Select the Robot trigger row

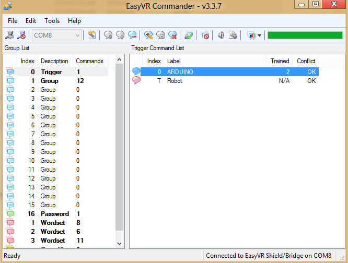click(x=229, y=81)
